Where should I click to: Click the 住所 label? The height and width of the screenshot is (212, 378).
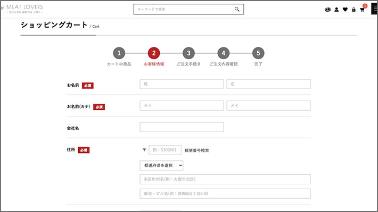(71, 150)
